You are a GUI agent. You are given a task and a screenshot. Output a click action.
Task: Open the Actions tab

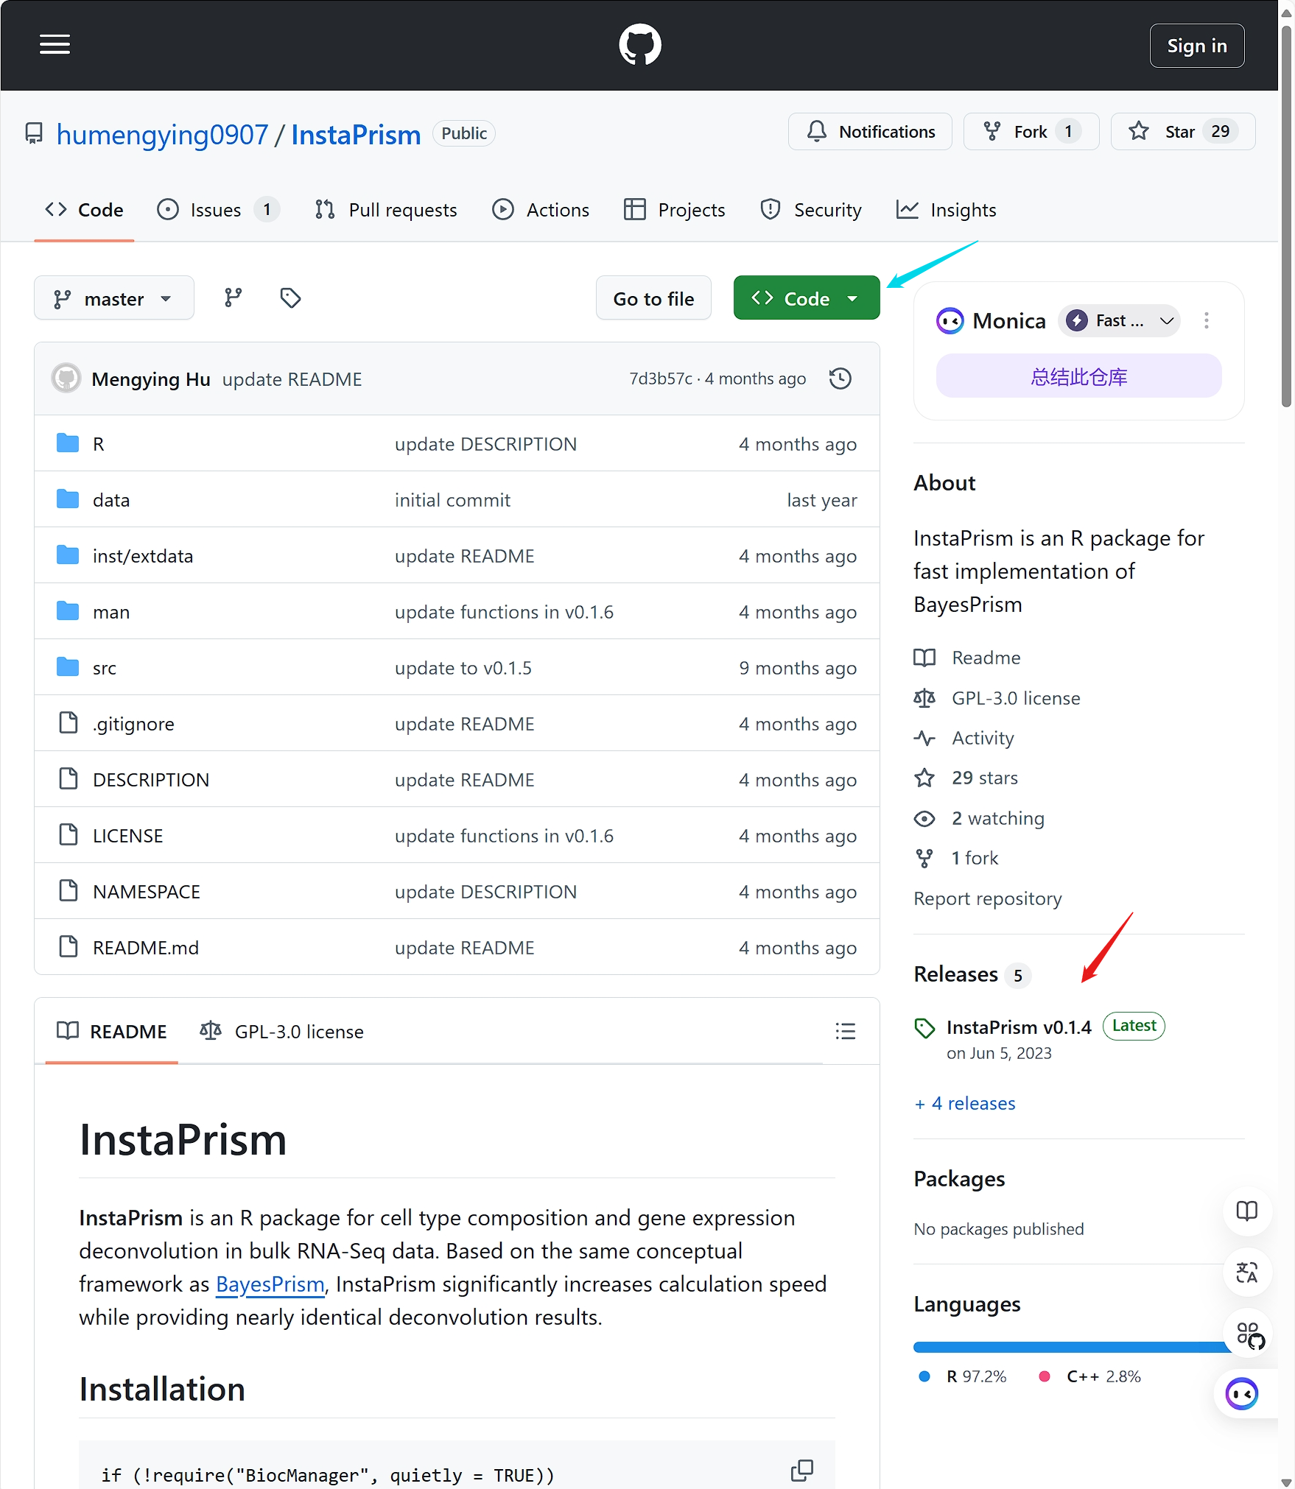point(541,210)
